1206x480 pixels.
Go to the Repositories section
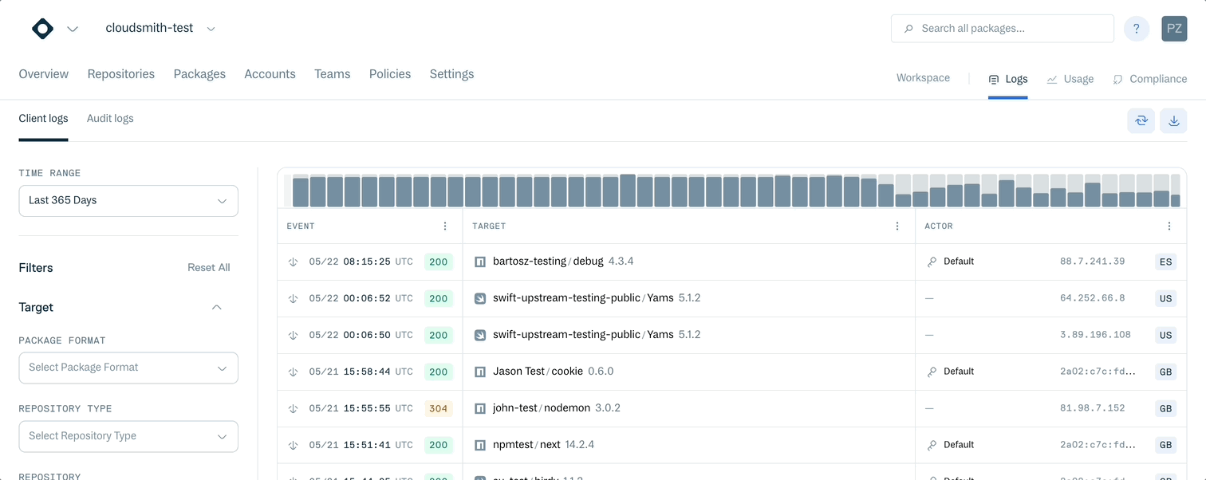pos(120,73)
